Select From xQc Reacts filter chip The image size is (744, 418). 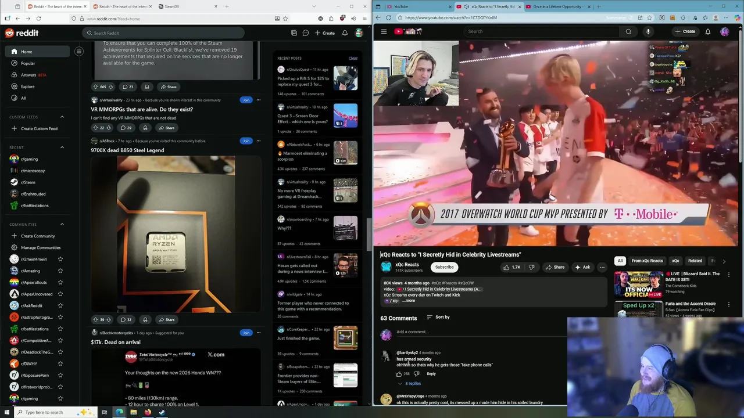[647, 261]
